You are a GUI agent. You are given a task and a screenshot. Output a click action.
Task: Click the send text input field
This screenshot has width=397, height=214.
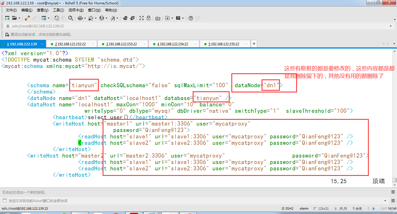click(x=195, y=201)
